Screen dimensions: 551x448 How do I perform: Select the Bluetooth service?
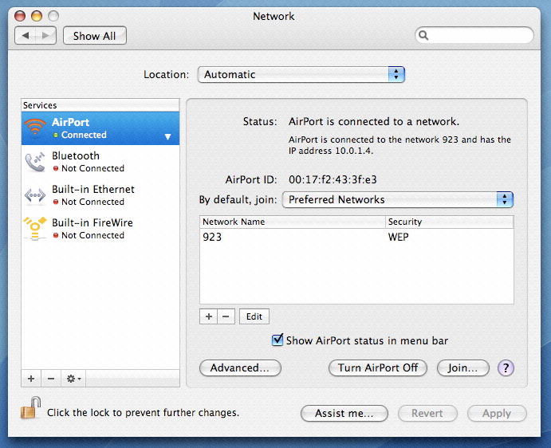point(100,162)
